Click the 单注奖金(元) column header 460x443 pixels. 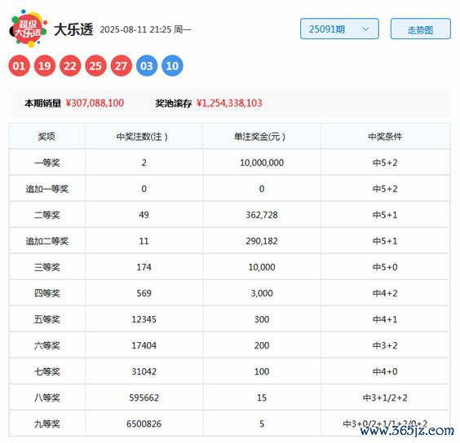tap(259, 137)
